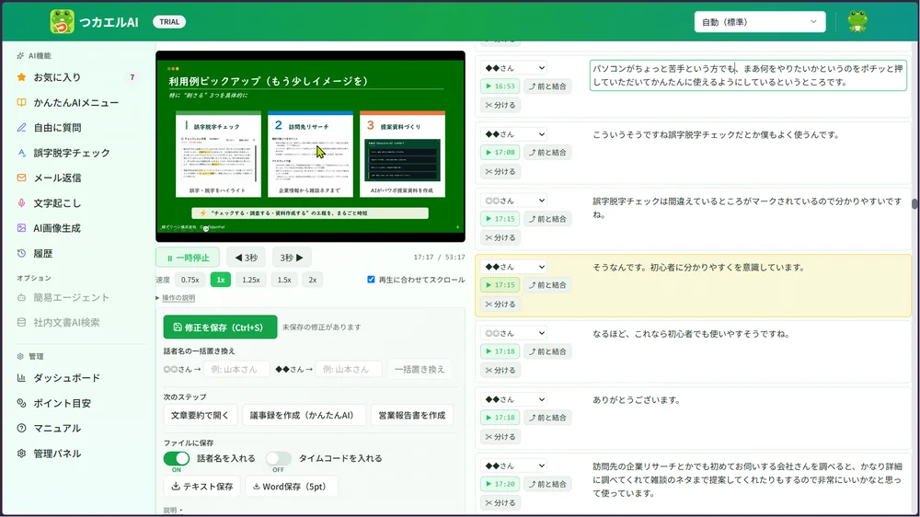Click 一括置き換え button
Image resolution: width=920 pixels, height=517 pixels.
tap(420, 369)
